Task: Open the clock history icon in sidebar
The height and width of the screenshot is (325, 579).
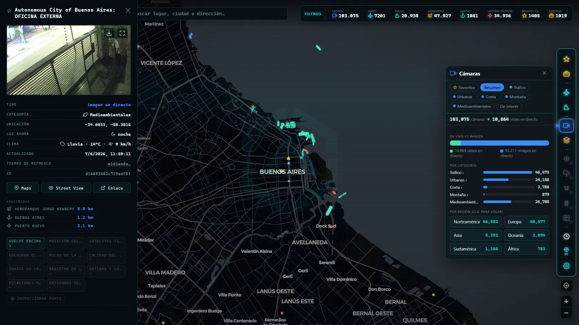Action: pyautogui.click(x=566, y=236)
